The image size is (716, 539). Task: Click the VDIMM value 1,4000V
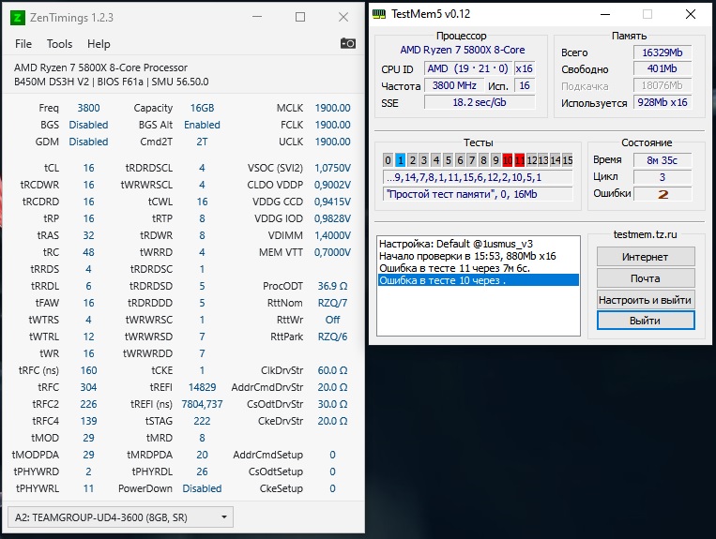332,235
